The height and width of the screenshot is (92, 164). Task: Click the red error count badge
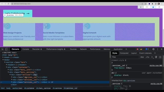[138, 49]
